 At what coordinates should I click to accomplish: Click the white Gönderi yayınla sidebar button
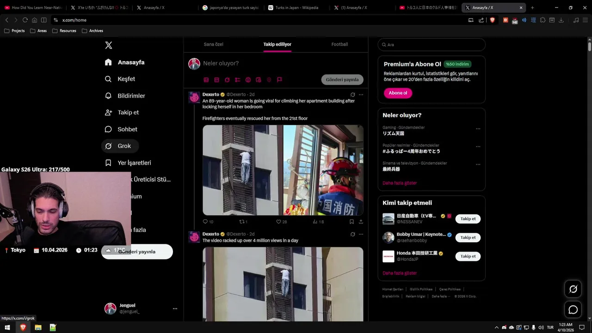[137, 252]
